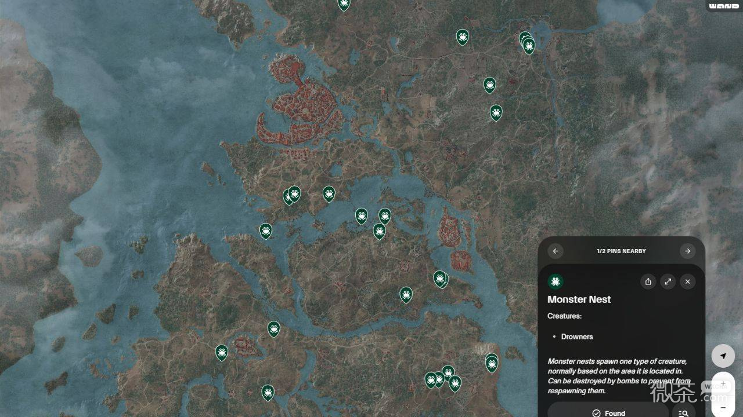The image size is (743, 417).
Task: Open nest pin on the western coastal strait
Action: point(266,231)
